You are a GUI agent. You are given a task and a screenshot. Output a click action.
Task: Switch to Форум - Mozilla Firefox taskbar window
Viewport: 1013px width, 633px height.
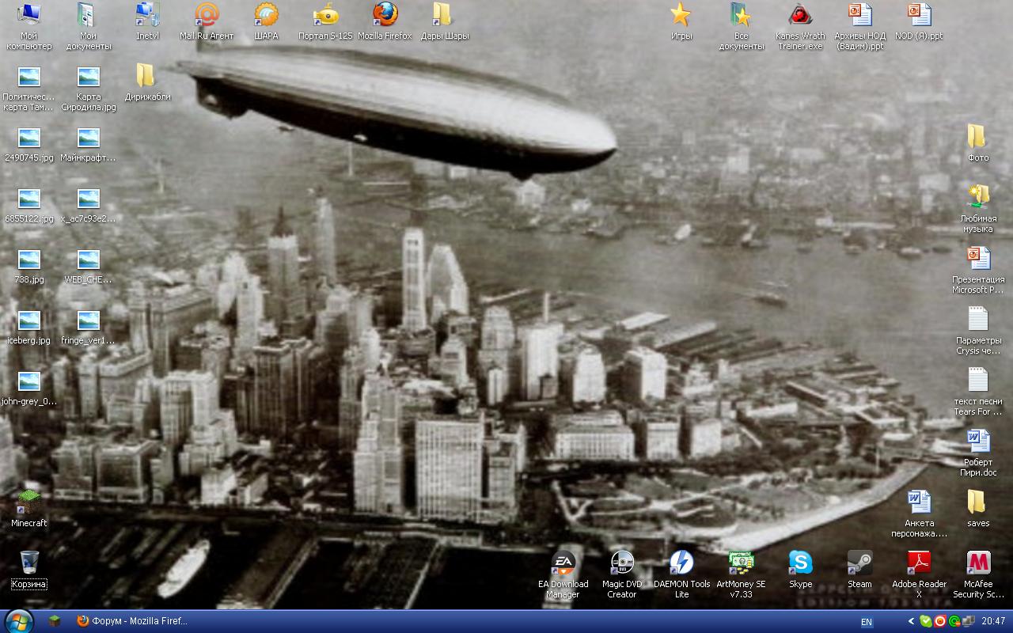pyautogui.click(x=131, y=621)
